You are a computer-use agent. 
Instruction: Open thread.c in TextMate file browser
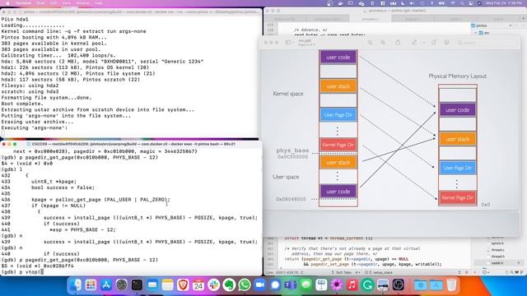coord(497,250)
